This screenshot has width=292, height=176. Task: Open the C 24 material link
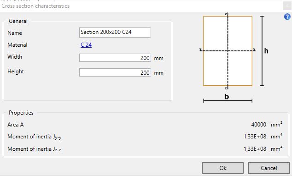[86, 45]
